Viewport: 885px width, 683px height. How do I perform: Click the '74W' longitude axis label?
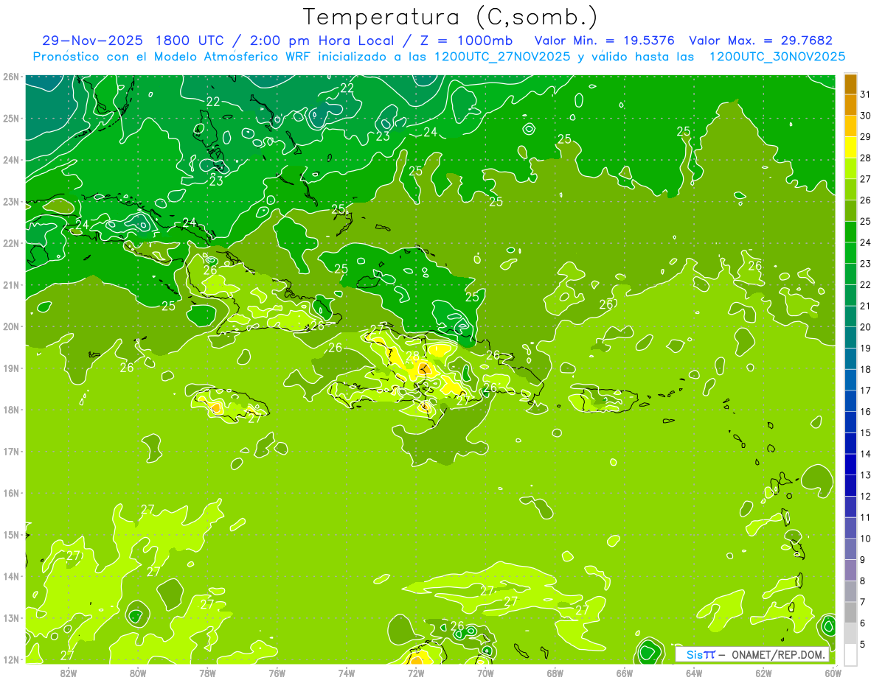(347, 673)
